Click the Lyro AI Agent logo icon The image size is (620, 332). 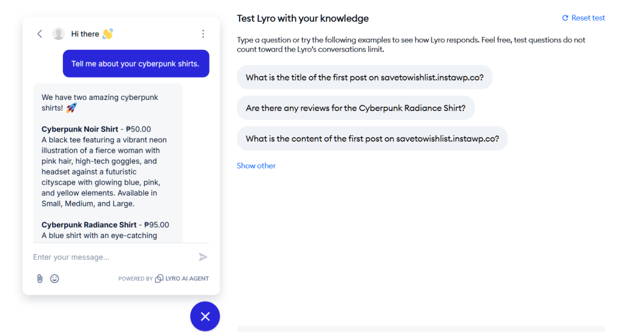(159, 279)
